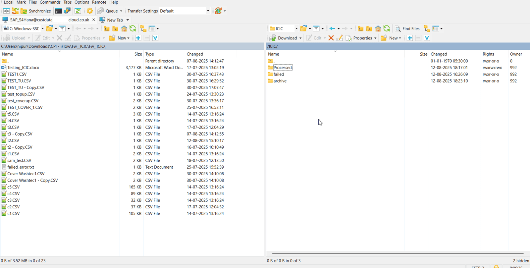
Task: Click the remote panel horizontal scrollbar
Action: (397, 253)
